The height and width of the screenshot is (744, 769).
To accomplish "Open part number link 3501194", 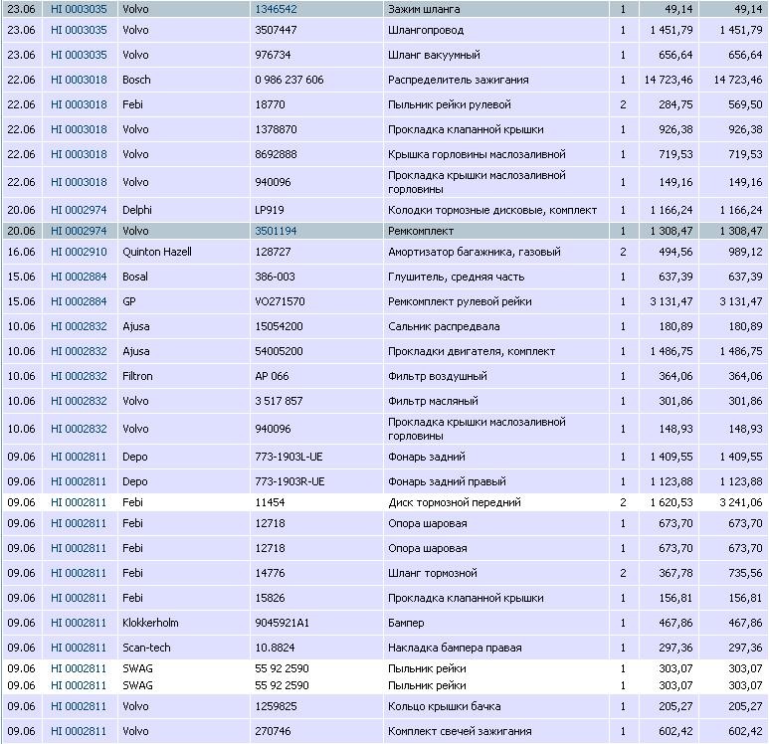I will (276, 231).
